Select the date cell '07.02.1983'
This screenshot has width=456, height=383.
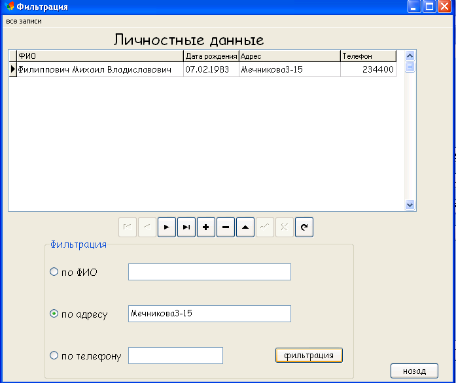point(211,69)
